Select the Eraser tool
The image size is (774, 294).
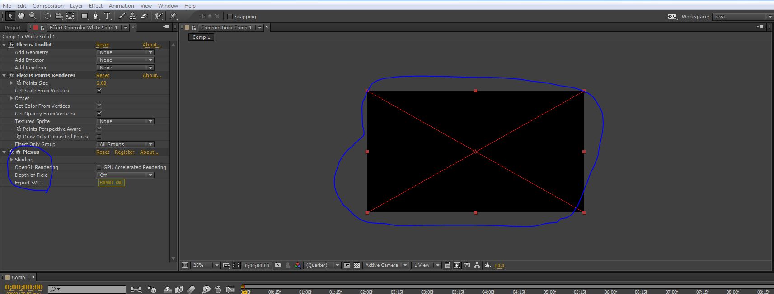coord(144,16)
